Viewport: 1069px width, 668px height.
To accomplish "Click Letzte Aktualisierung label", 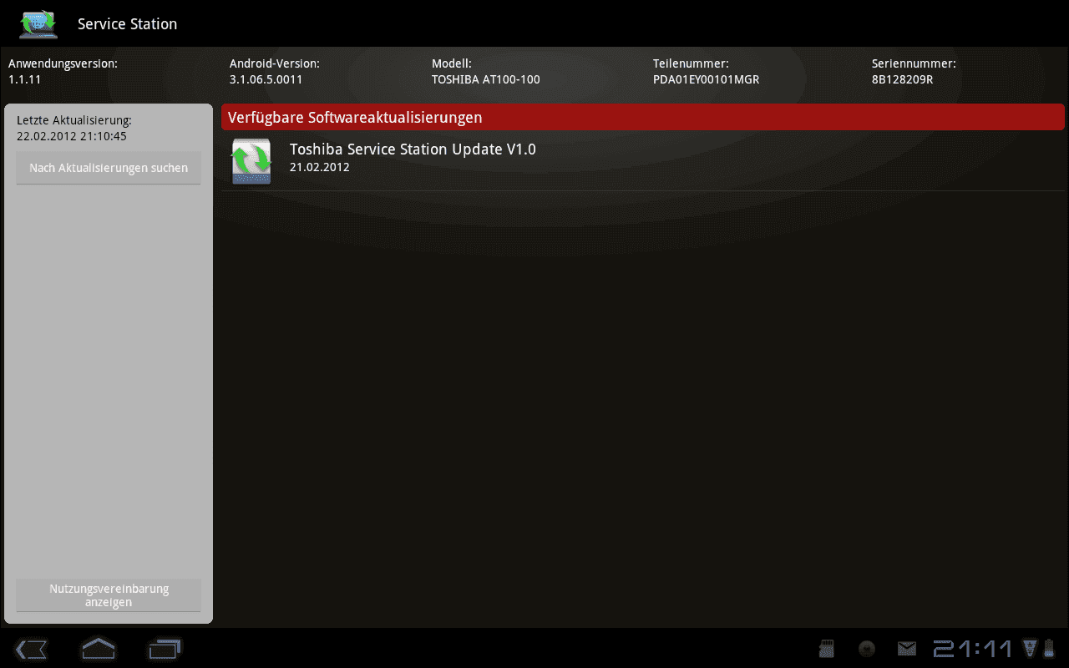I will click(x=74, y=120).
